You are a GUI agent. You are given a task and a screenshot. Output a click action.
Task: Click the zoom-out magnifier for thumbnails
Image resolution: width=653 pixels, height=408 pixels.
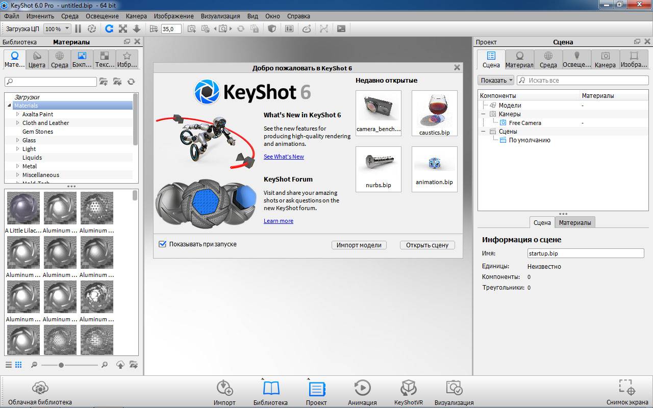(x=34, y=365)
